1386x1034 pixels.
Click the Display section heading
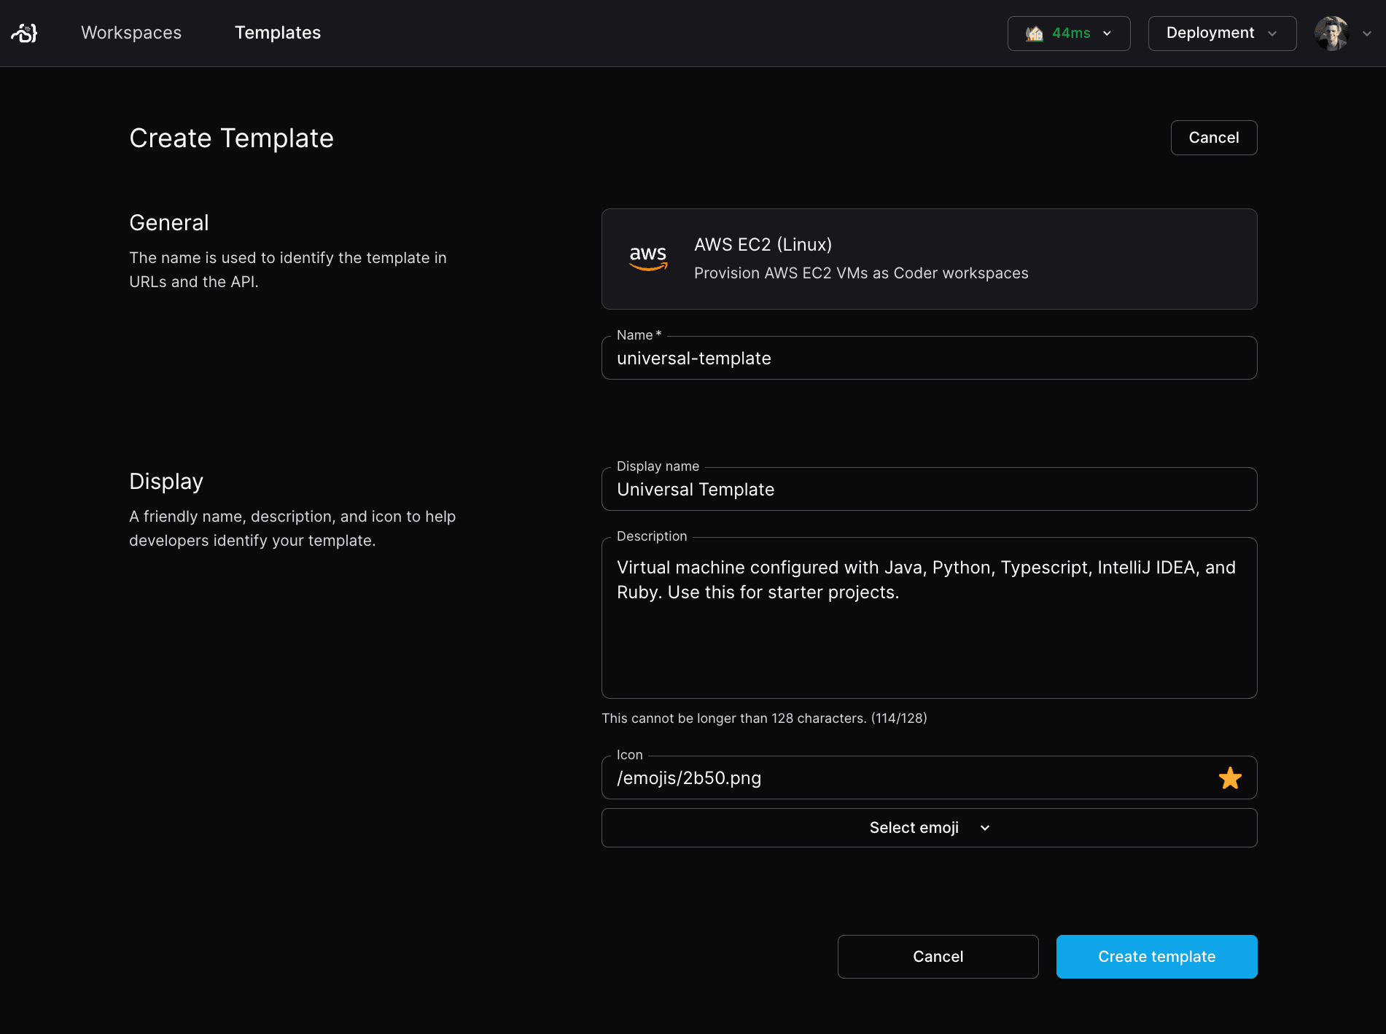[x=166, y=482]
